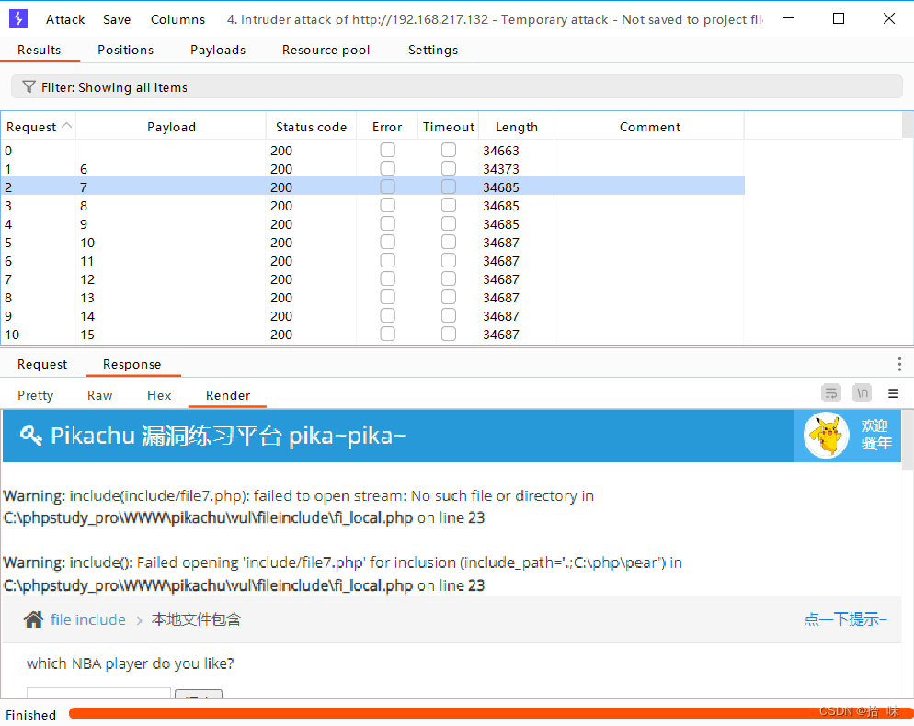Click the Pikachu avatar image in the banner
The width and height of the screenshot is (914, 726).
(x=825, y=436)
